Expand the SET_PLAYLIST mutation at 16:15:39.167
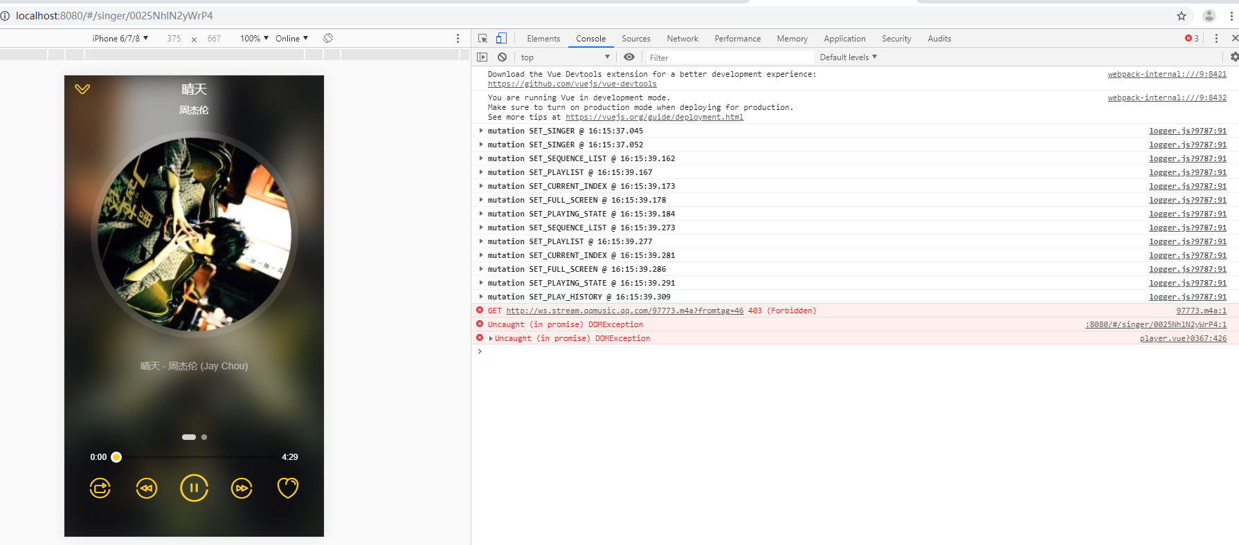 pos(481,172)
